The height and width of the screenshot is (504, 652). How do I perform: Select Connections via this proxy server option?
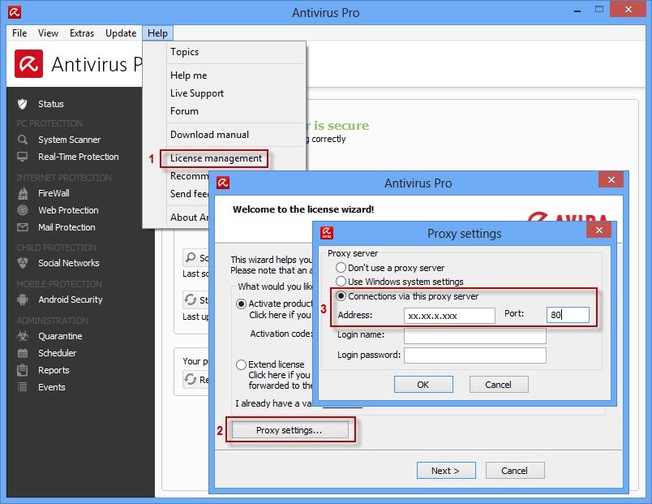pyautogui.click(x=341, y=296)
